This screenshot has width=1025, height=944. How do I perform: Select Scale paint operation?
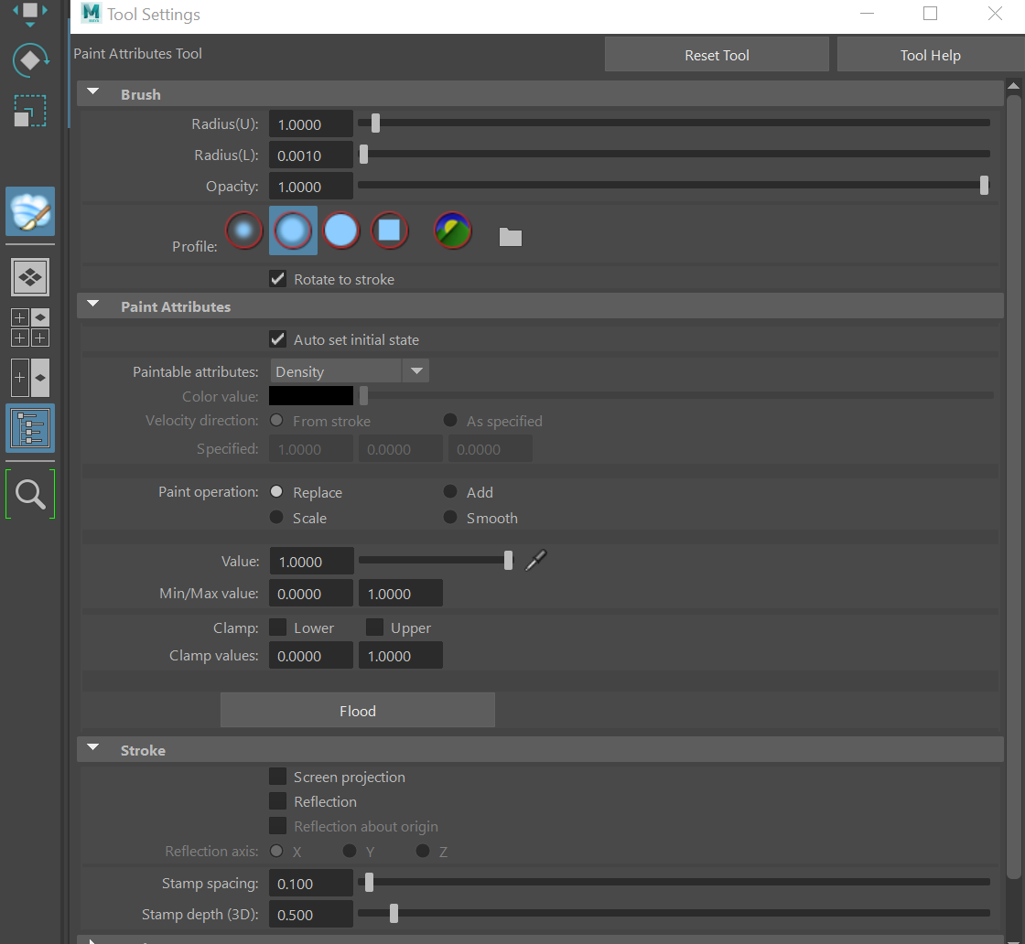click(x=276, y=517)
